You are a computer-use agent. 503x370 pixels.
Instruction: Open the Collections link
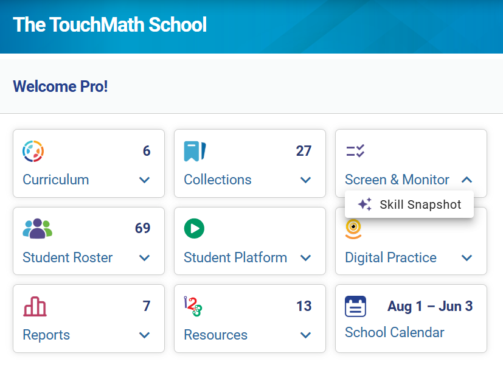pyautogui.click(x=218, y=180)
